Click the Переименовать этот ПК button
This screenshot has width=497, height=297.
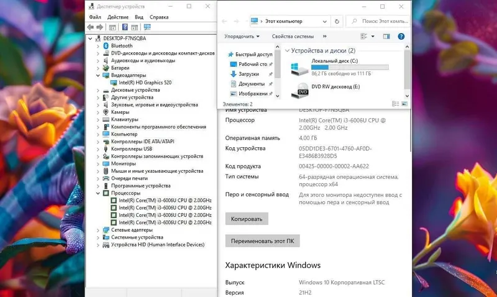262,241
